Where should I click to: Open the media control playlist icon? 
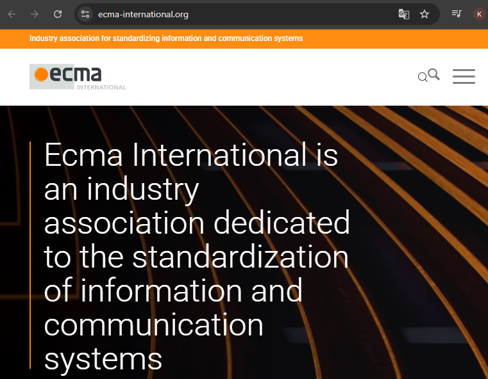click(x=457, y=13)
